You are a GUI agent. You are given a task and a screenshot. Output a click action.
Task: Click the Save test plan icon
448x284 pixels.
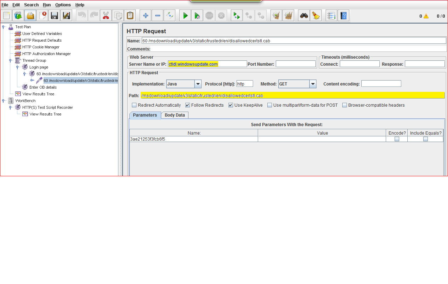pos(54,16)
